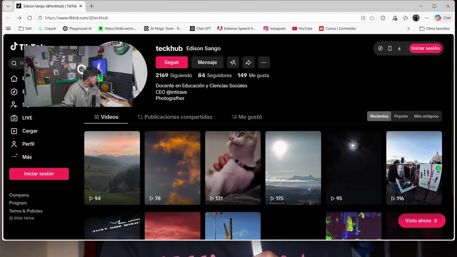Click the browser profile avatar
The image size is (457, 257).
tap(416, 18)
